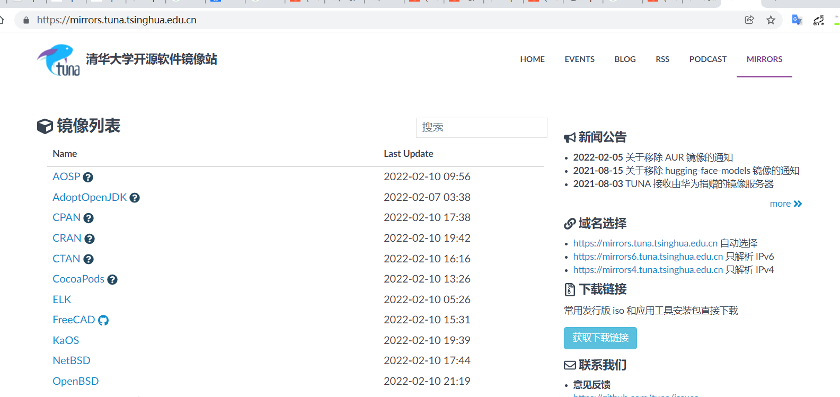Open the mirrors.tuna.tsinghua.edu.cn auto-select link
The width and height of the screenshot is (840, 397).
point(645,243)
